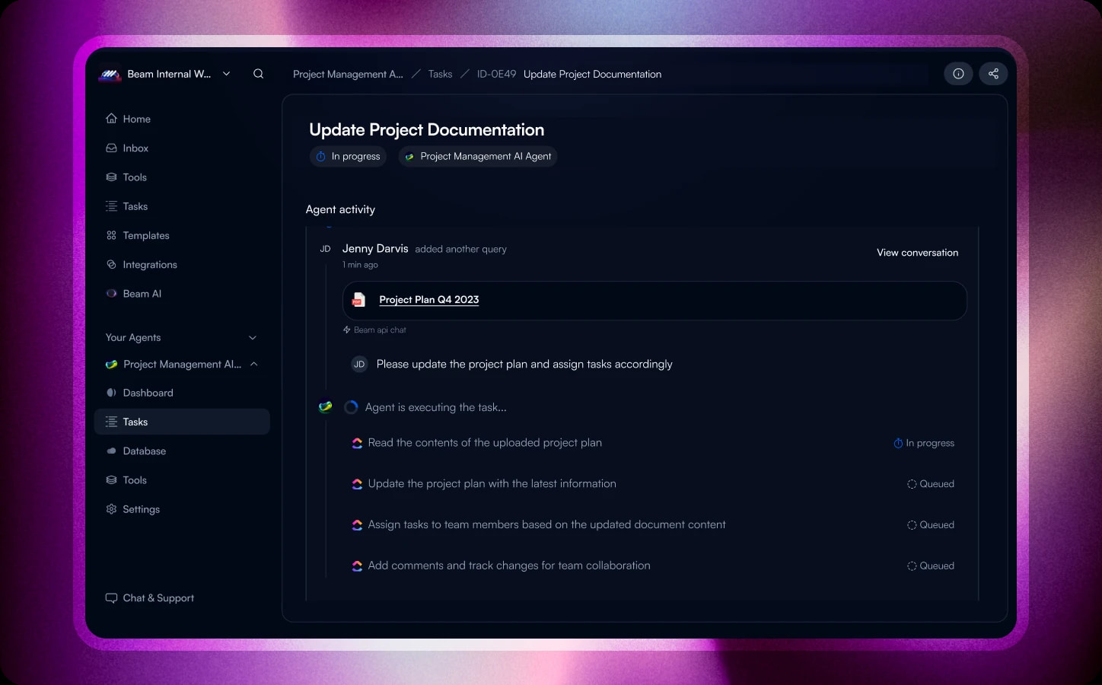Screen dimensions: 1102x685
Task: Open the search bar
Action: pos(258,73)
